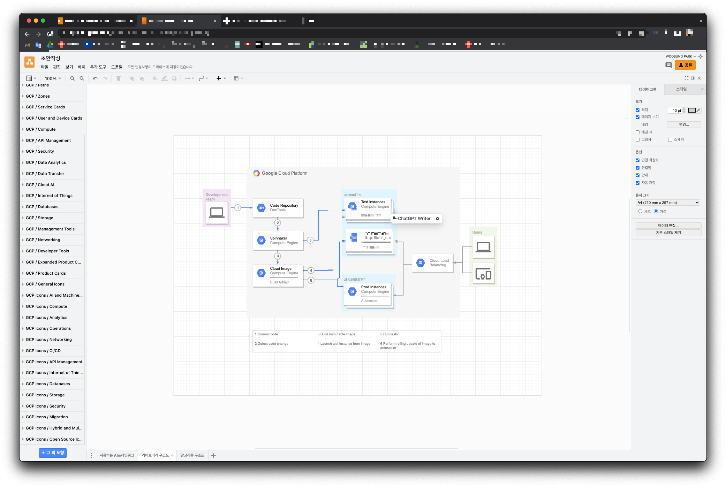Click the zoom in magnifier icon

72,78
